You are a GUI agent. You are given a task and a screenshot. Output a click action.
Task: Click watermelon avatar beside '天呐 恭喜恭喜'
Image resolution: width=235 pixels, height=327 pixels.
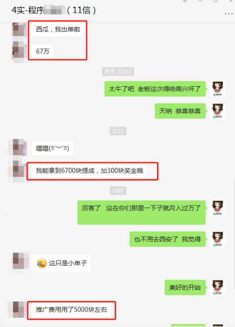(x=218, y=111)
